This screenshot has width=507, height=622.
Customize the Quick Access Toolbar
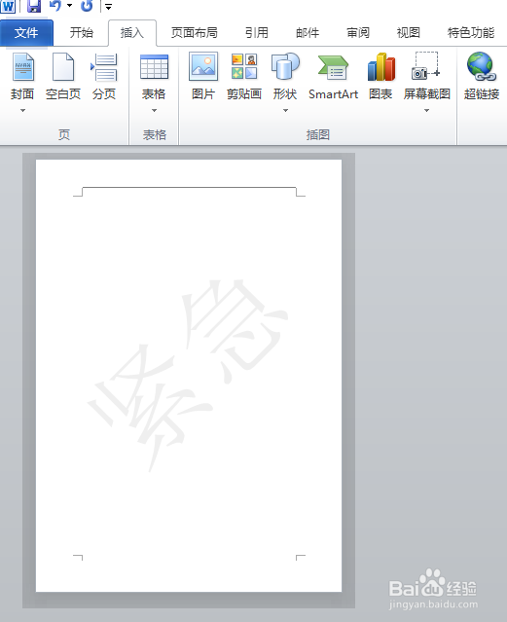[108, 7]
